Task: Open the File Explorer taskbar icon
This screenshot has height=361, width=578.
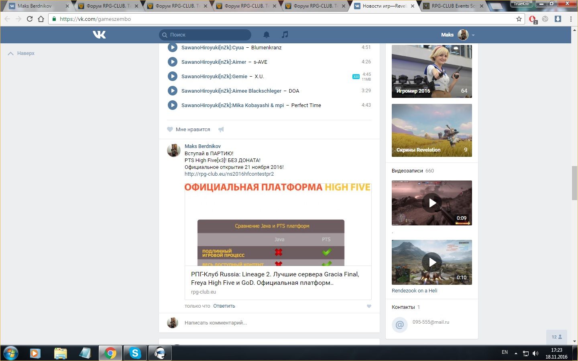Action: (x=60, y=353)
